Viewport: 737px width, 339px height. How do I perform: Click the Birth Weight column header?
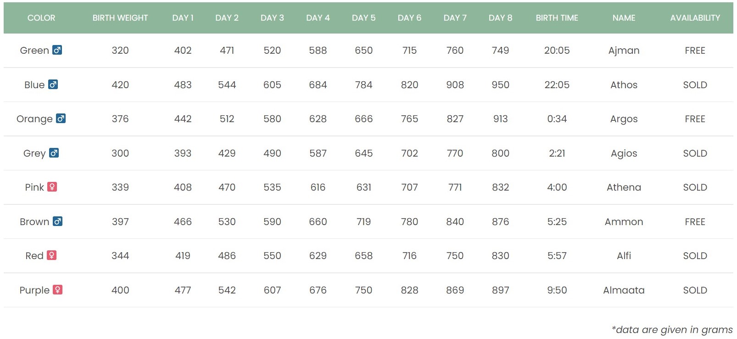[x=120, y=18]
